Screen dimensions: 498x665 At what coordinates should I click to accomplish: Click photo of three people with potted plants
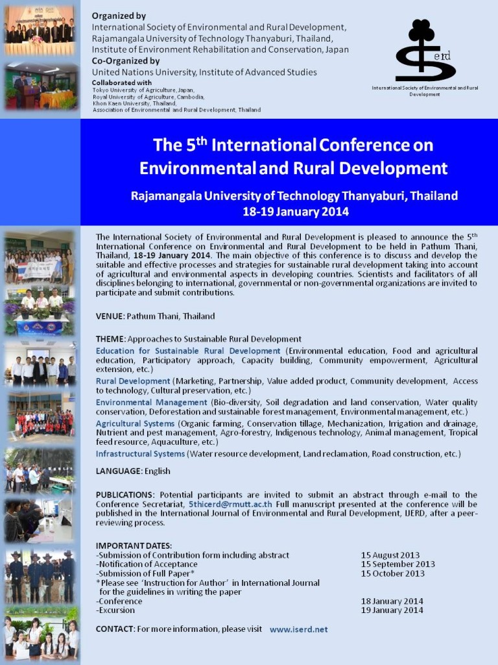coord(40,311)
